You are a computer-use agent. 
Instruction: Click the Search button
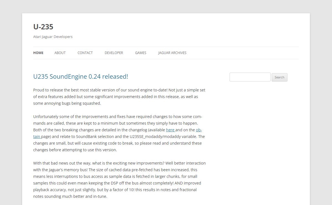[x=279, y=77]
